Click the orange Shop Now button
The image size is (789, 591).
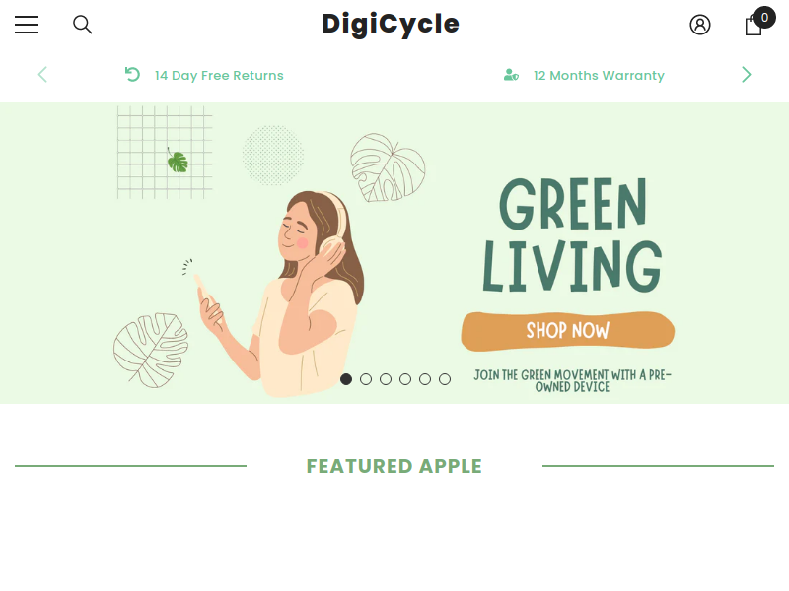tap(568, 331)
